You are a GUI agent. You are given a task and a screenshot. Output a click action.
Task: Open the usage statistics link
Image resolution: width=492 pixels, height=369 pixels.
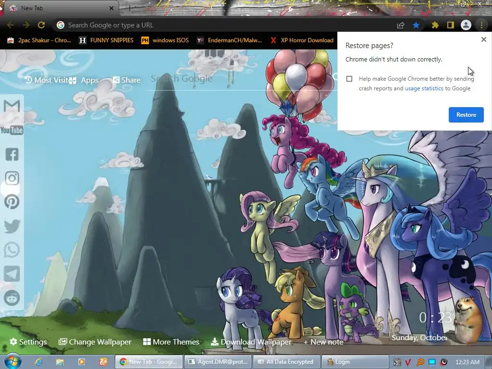click(424, 88)
